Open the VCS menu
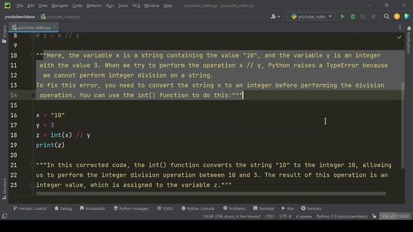 pos(136,6)
